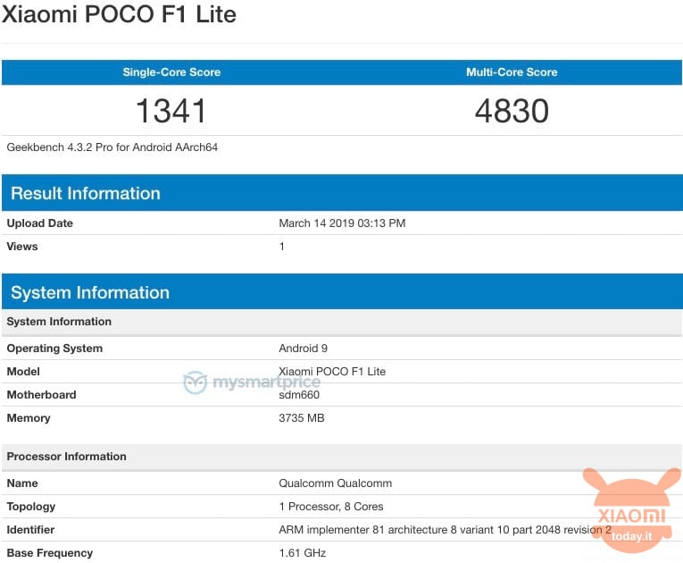Click the Upload Date label
Viewport: 683px width, 563px height.
tap(39, 223)
